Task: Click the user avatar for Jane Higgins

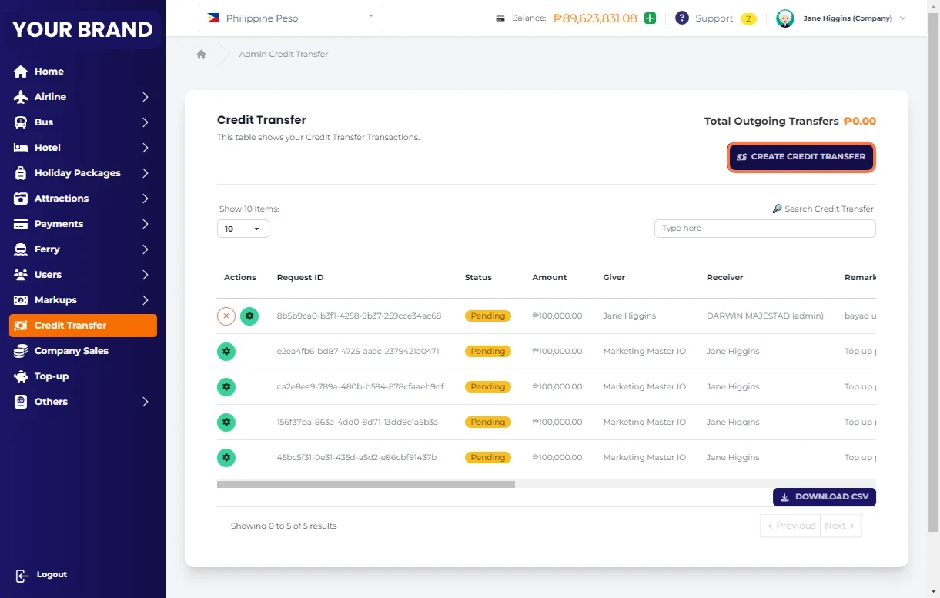Action: tap(784, 18)
